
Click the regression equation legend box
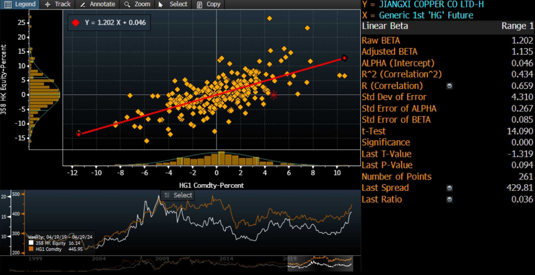coord(109,23)
